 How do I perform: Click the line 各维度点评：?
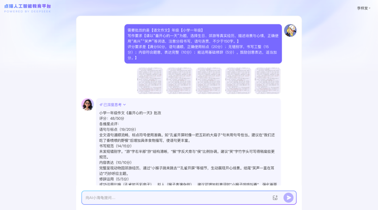[x=109, y=124]
